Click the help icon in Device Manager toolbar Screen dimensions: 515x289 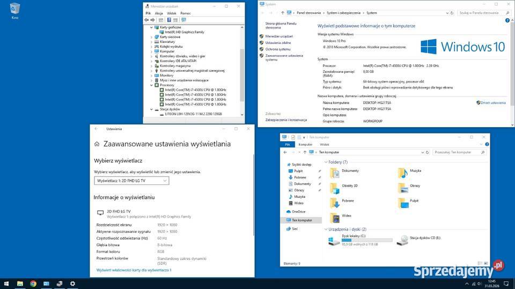coord(169,20)
